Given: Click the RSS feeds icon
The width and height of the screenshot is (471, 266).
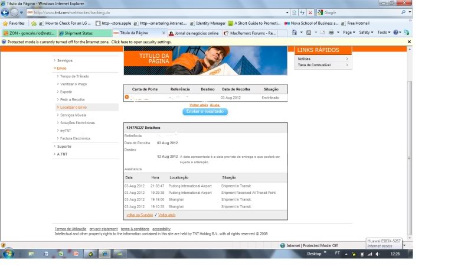Looking at the screenshot, I should tap(309, 33).
